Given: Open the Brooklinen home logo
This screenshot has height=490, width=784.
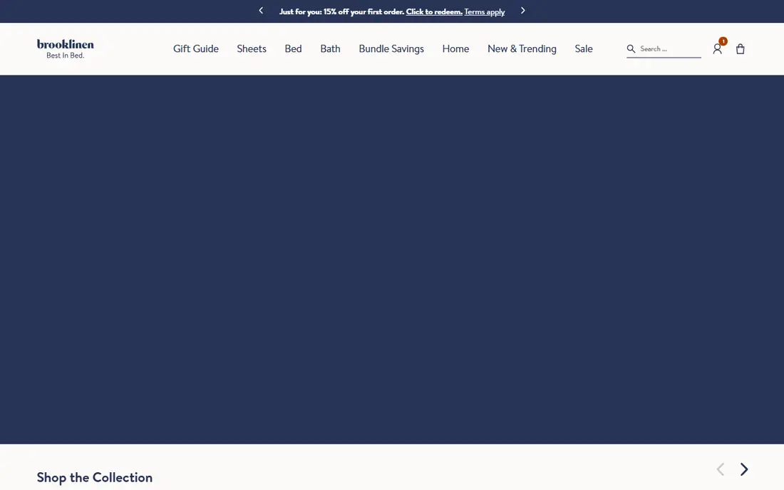Looking at the screenshot, I should (x=65, y=48).
